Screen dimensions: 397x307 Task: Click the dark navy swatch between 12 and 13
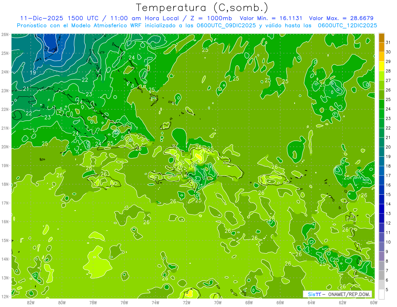coord(381,218)
